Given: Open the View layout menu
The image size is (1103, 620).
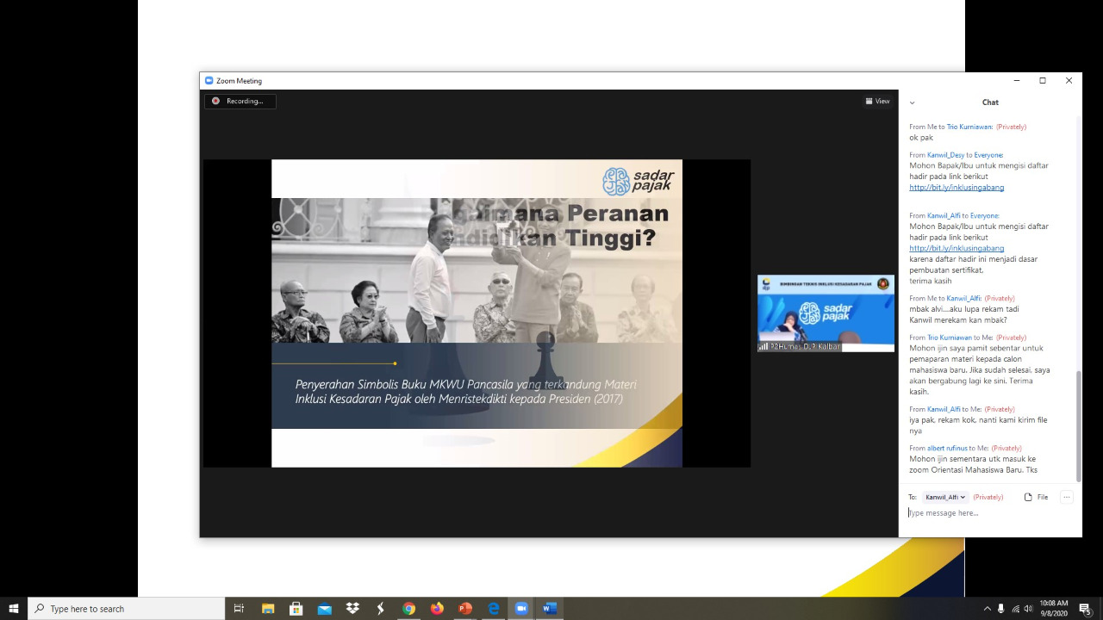Looking at the screenshot, I should pyautogui.click(x=877, y=101).
